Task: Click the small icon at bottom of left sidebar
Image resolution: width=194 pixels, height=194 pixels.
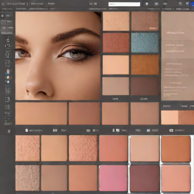Action: point(9,131)
